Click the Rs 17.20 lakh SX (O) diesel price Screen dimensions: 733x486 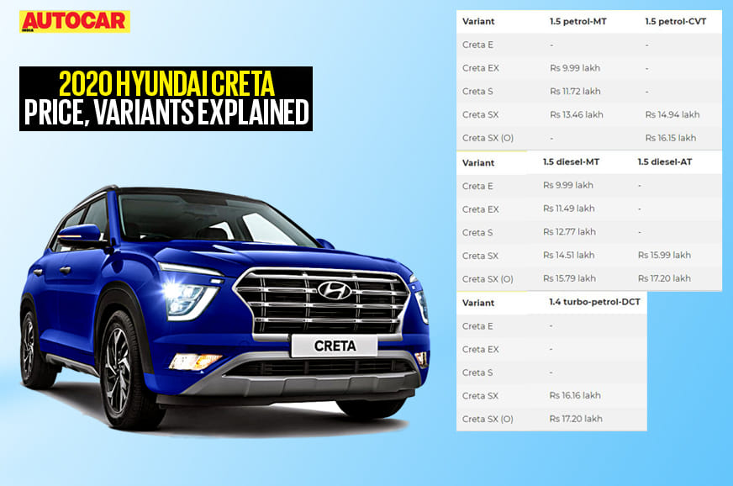coord(663,277)
